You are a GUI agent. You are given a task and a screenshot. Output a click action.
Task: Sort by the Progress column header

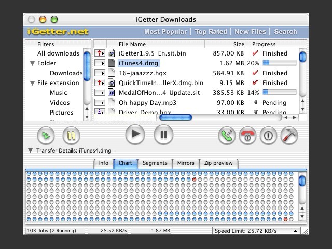point(272,44)
